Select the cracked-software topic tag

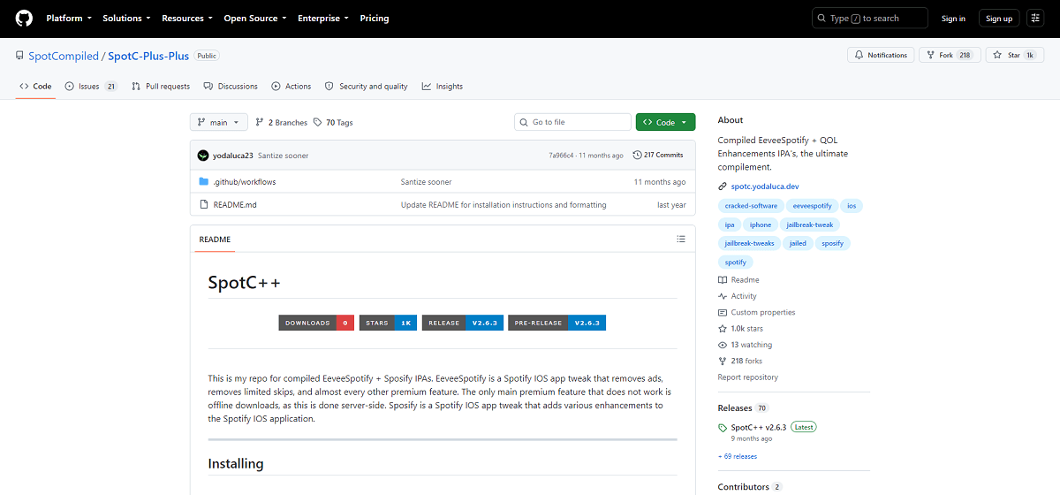point(751,205)
